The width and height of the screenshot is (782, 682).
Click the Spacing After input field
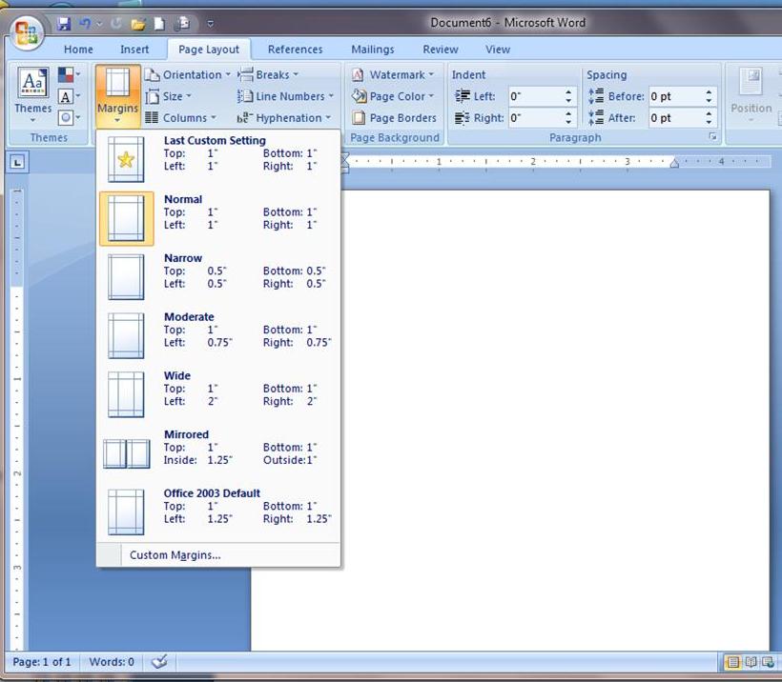click(676, 118)
